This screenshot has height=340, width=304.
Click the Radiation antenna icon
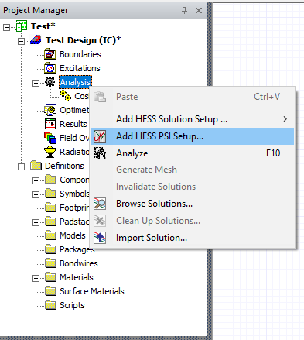click(50, 152)
